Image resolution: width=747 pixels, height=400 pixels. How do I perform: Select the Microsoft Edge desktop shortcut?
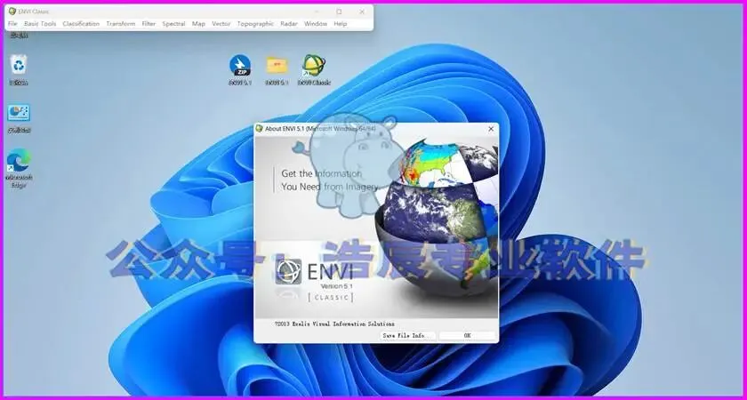19,168
